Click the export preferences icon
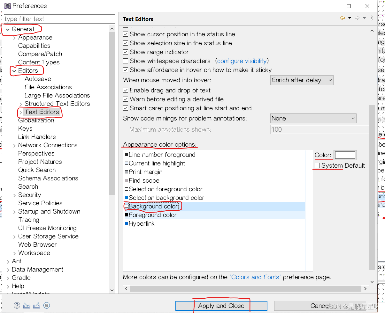The image size is (385, 313). click(37, 305)
